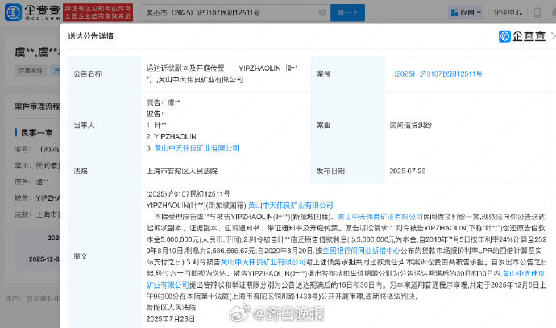Screen dimensions: 556x328
Task: Click the court name 上海市普陀区人民法院
Action: [x=181, y=171]
